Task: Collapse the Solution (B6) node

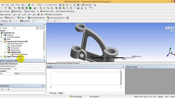Action: [x=5, y=52]
